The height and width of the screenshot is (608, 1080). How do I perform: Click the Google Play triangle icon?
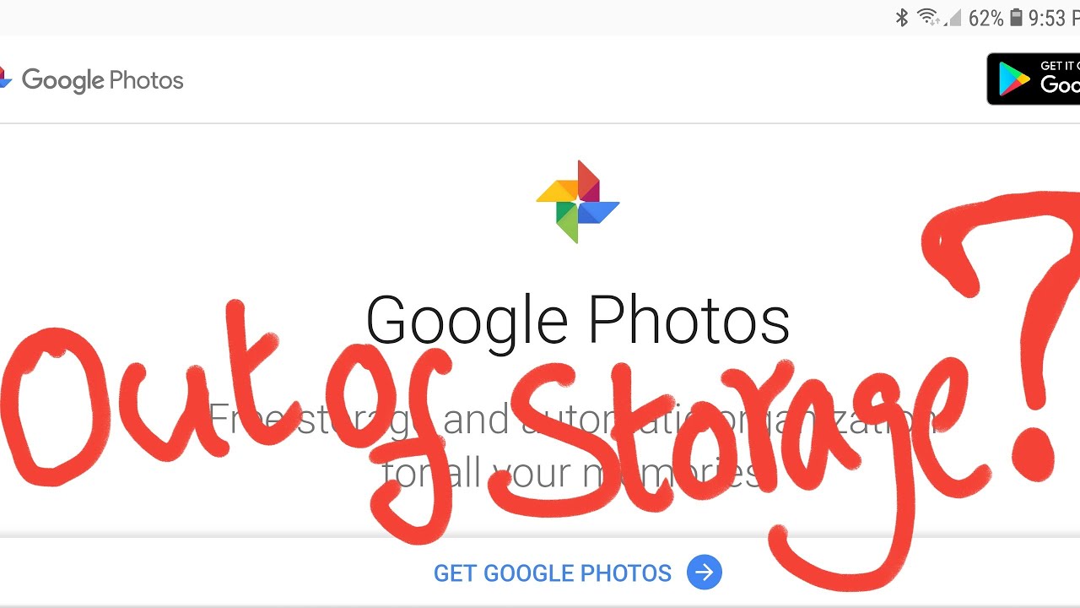[x=1014, y=79]
